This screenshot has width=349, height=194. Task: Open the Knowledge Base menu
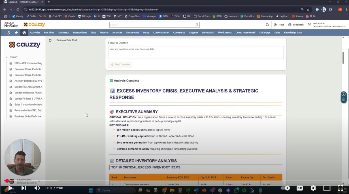[293, 33]
